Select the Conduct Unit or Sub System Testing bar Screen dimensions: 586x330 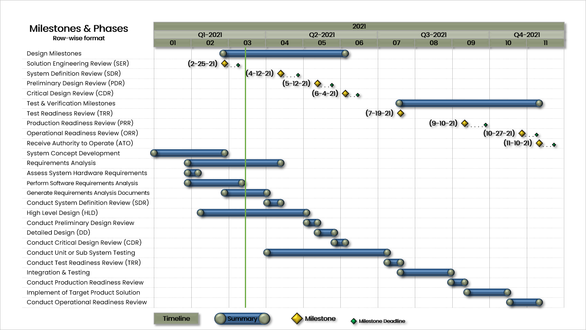[x=327, y=253]
